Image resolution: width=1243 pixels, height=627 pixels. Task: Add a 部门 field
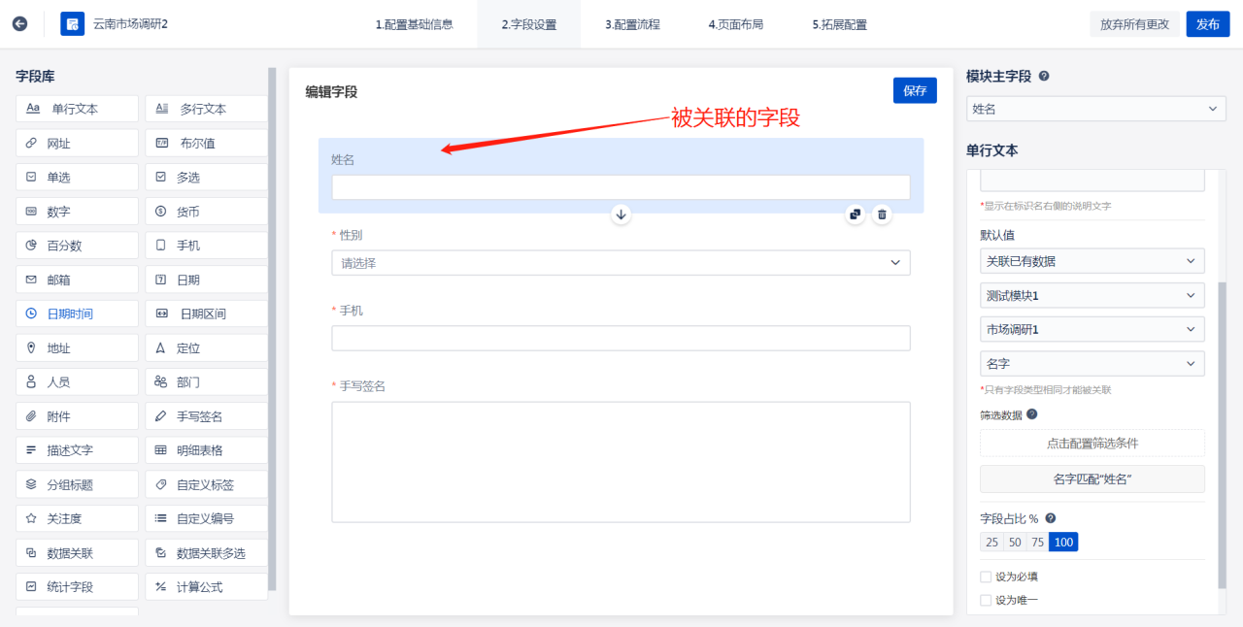[206, 382]
